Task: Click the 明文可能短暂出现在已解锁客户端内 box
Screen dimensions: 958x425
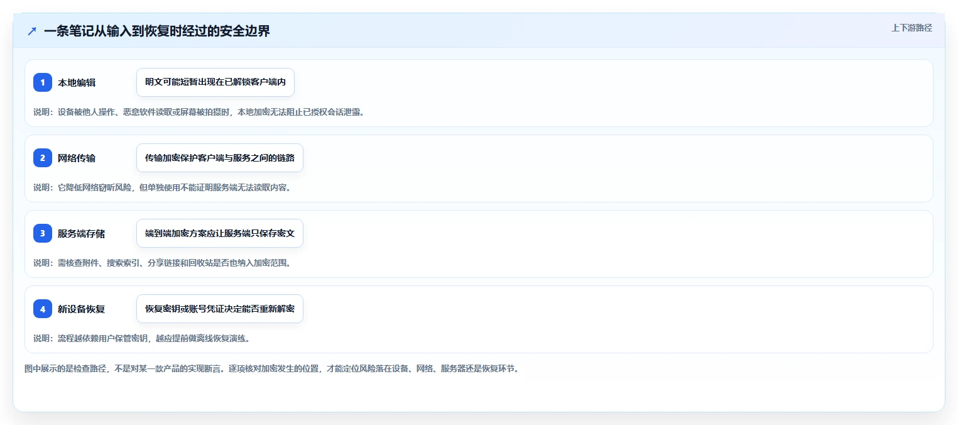Action: pyautogui.click(x=215, y=82)
